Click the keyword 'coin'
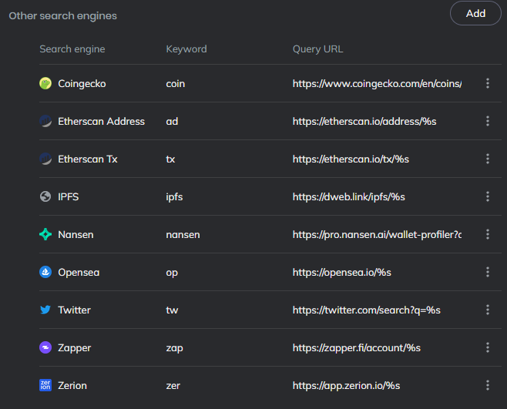Viewport: 507px width, 409px height. (x=175, y=84)
